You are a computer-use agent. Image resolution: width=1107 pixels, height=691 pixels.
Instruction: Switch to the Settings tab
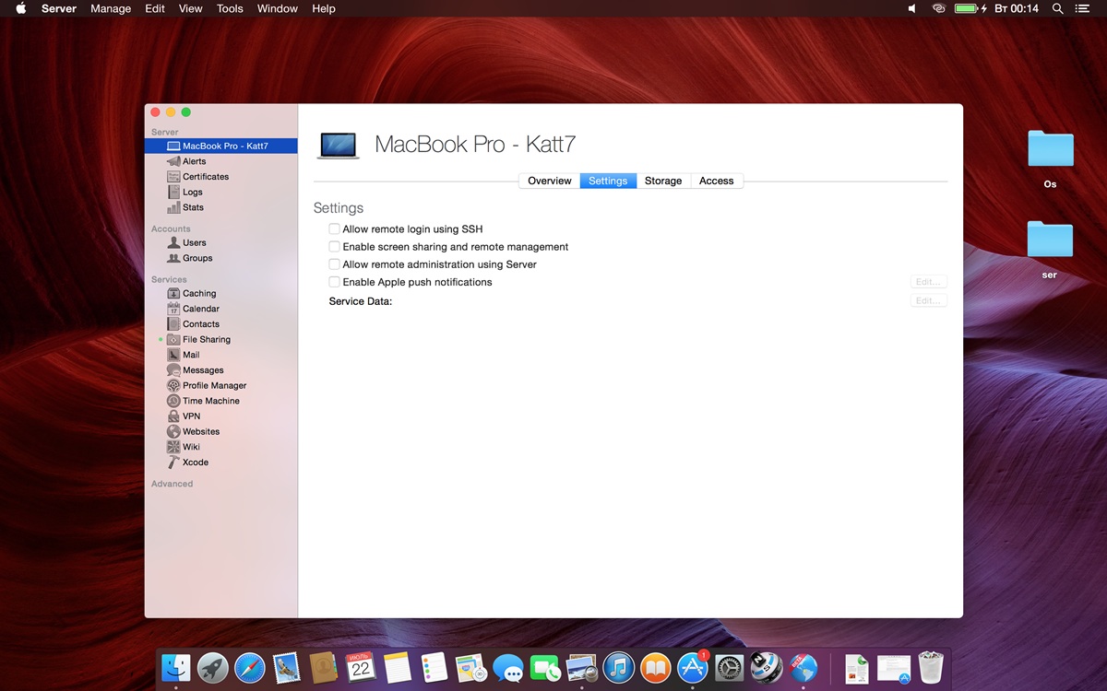click(x=608, y=181)
